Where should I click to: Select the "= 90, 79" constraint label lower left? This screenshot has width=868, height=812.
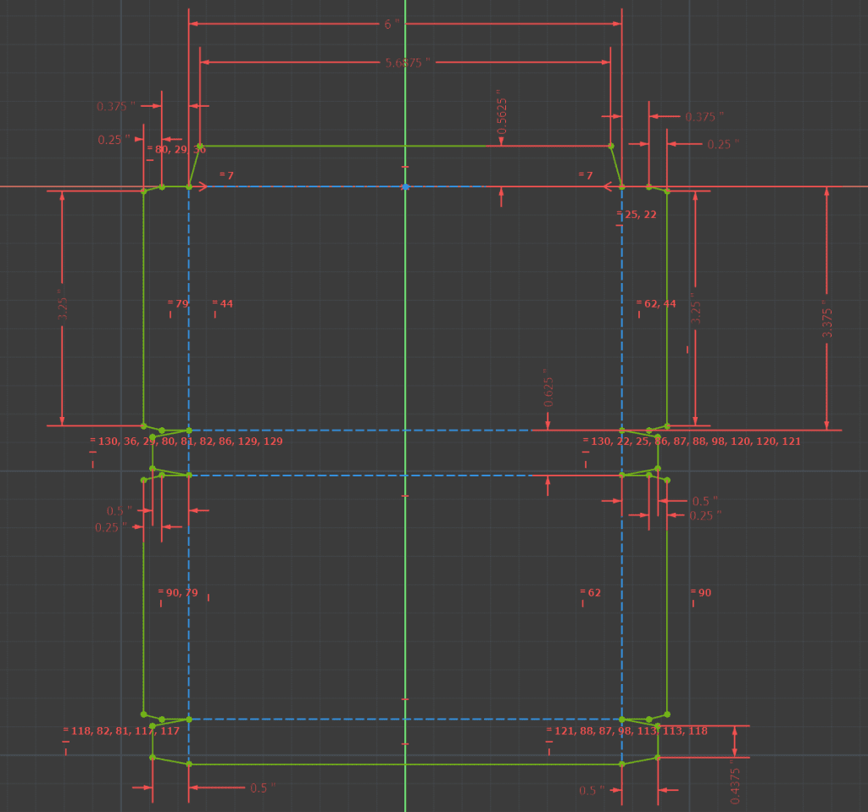(176, 592)
